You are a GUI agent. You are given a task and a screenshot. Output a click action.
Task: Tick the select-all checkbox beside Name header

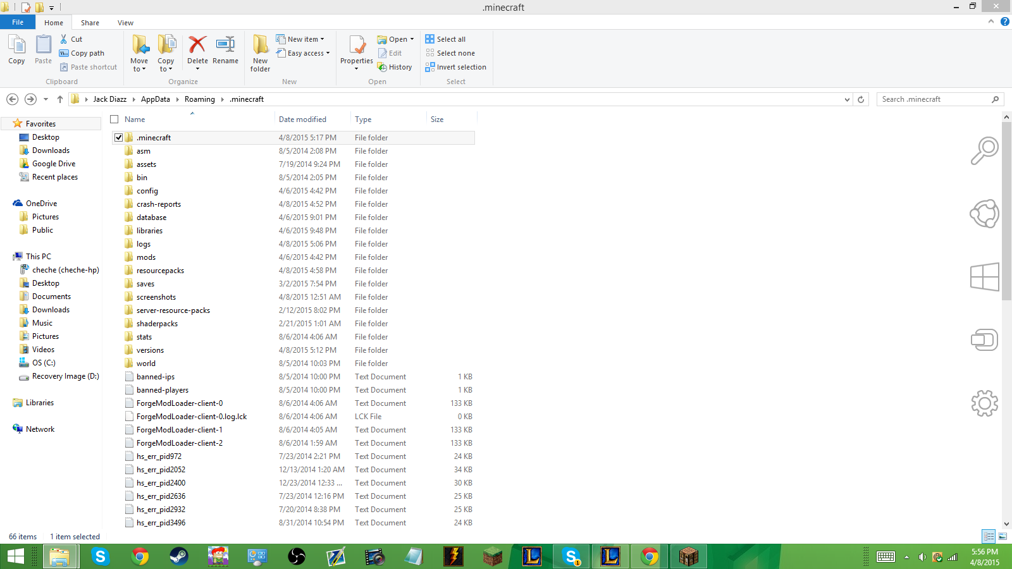[114, 119]
